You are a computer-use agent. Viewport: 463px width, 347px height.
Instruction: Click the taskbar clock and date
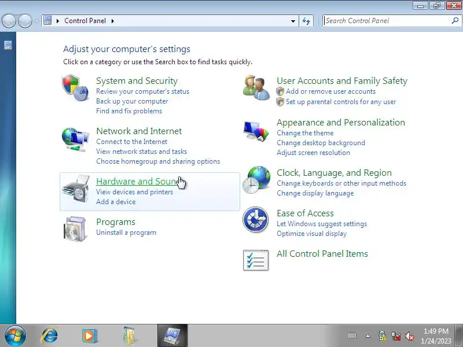[436, 336]
